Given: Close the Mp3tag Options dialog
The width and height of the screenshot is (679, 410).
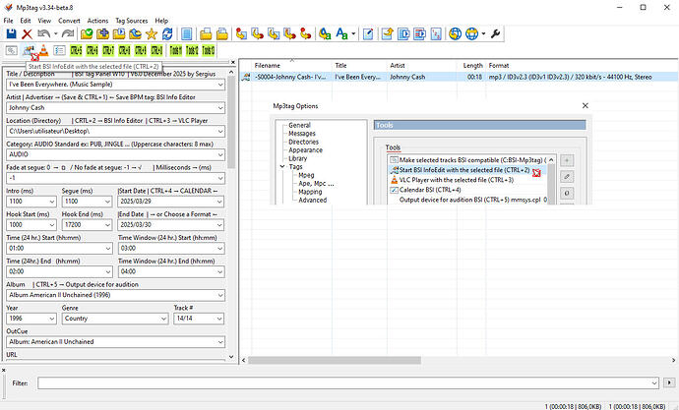Looking at the screenshot, I should (586, 105).
